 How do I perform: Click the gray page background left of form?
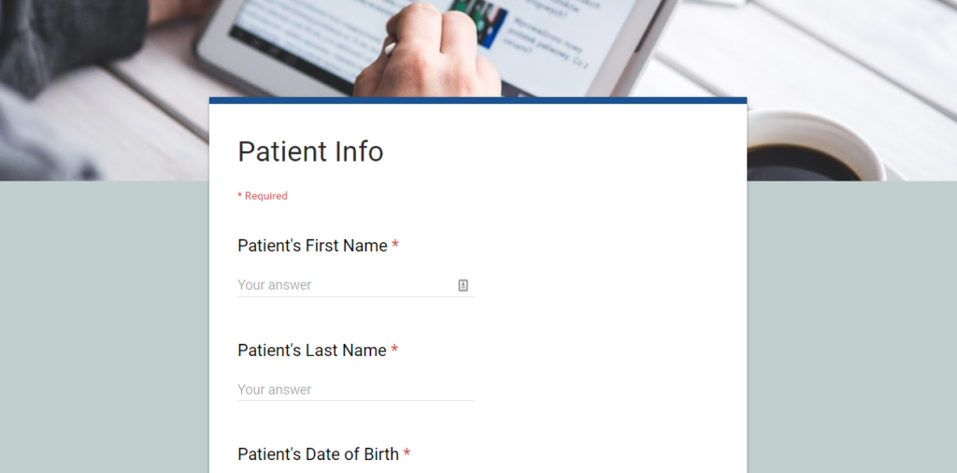click(103, 327)
